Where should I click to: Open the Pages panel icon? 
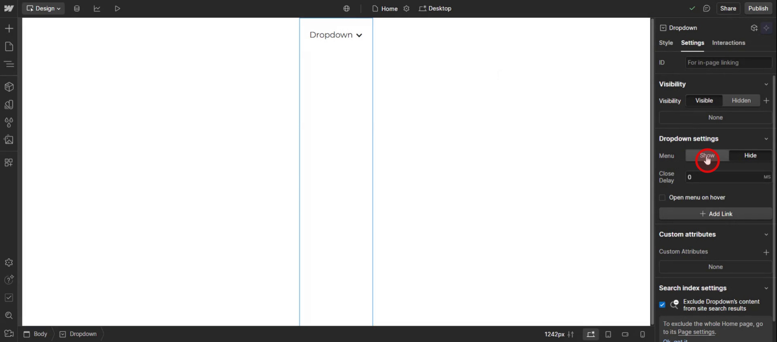9,46
